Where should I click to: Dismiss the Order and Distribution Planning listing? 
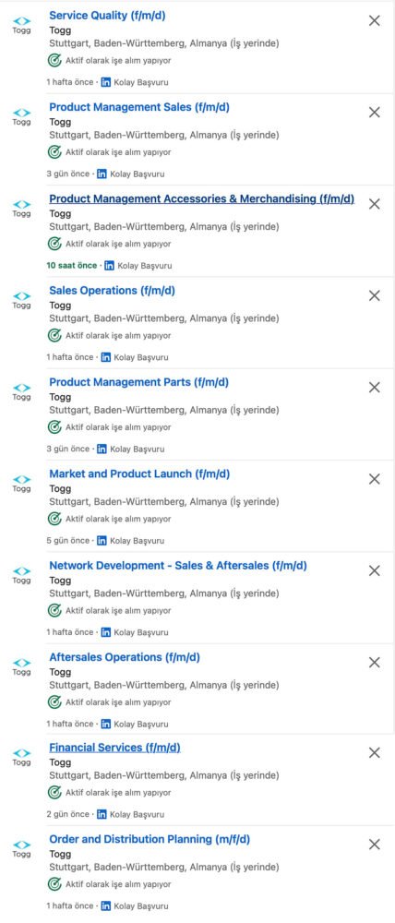tap(374, 845)
